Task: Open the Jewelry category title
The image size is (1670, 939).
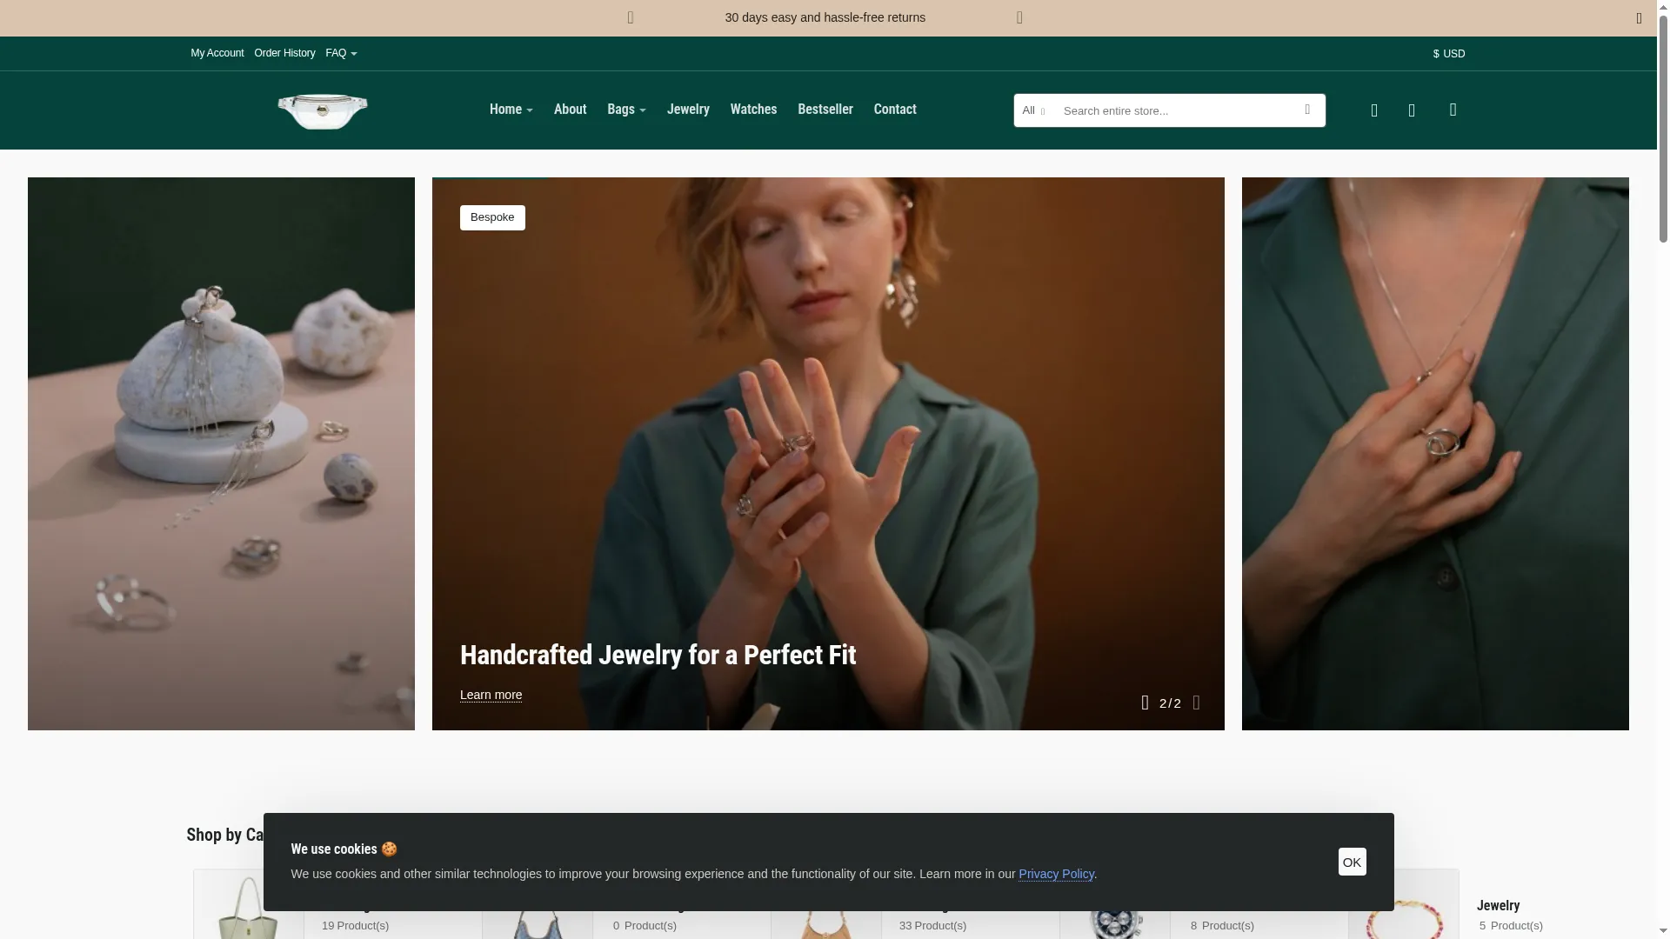Action: [1498, 906]
